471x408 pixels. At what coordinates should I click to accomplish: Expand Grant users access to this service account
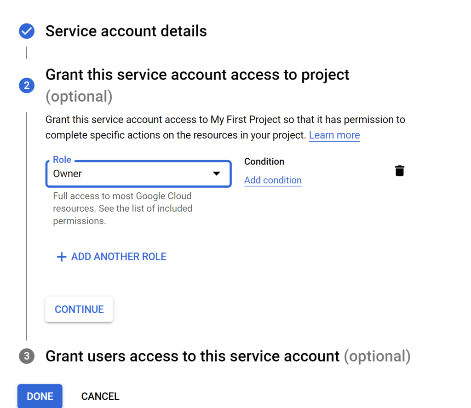click(x=228, y=356)
